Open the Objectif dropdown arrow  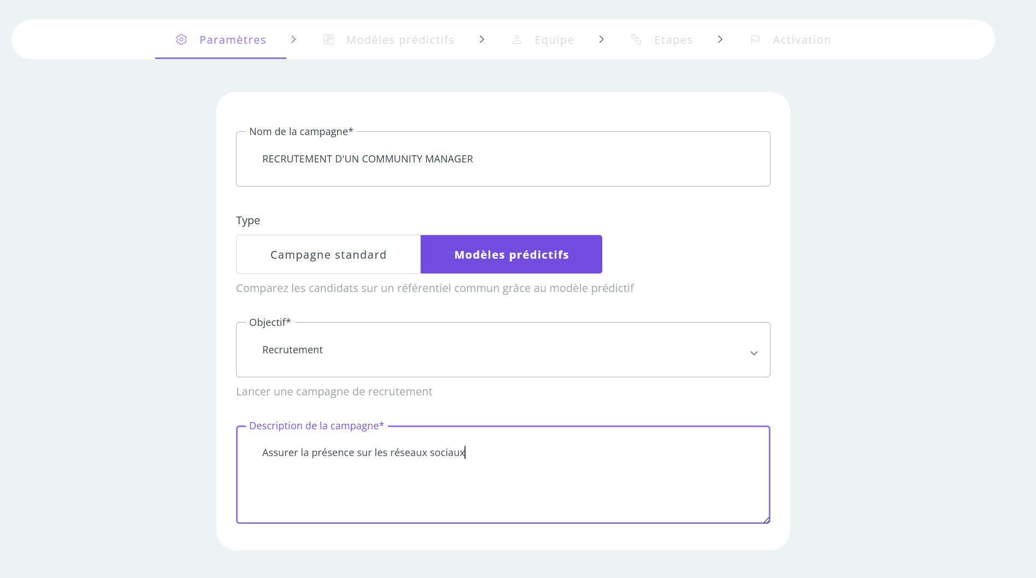coord(754,353)
